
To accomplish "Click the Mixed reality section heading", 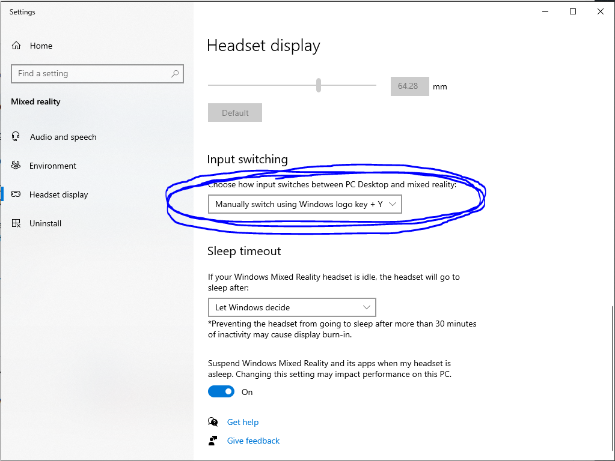I will tap(35, 102).
